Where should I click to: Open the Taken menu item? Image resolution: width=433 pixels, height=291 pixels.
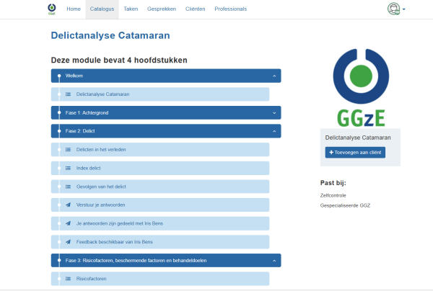click(131, 9)
